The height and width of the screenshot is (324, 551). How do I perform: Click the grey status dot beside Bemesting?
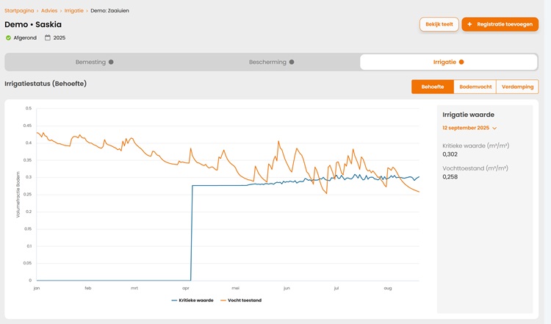pyautogui.click(x=111, y=62)
